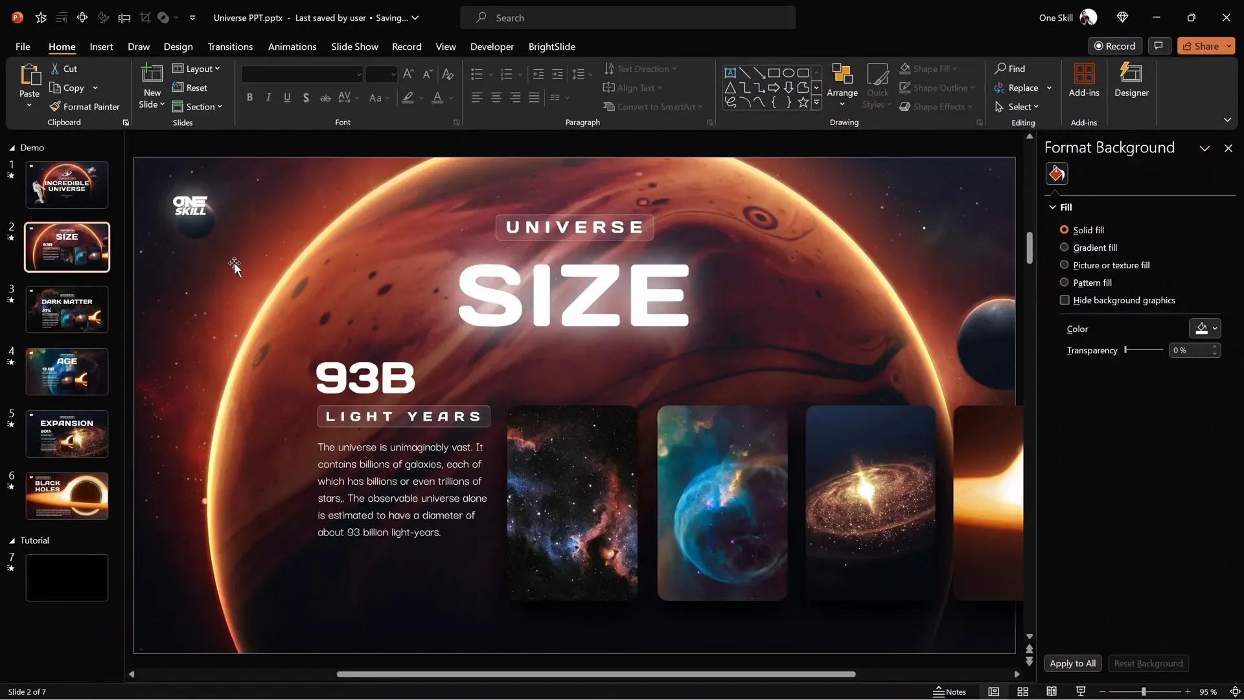Viewport: 1244px width, 700px height.
Task: Click the zoom level slider
Action: [1144, 692]
